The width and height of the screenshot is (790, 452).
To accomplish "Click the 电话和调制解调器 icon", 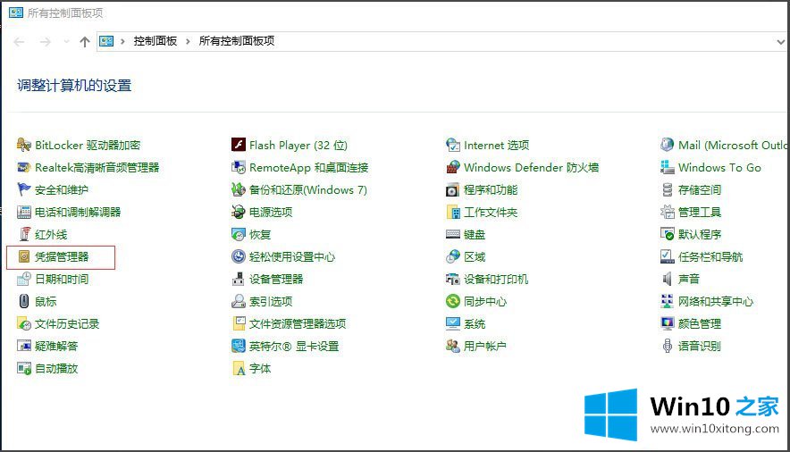I will (x=23, y=212).
